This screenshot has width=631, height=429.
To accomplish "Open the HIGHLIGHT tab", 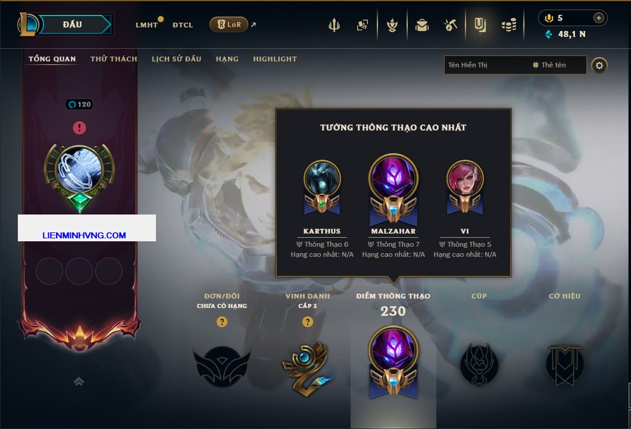I will coord(275,59).
